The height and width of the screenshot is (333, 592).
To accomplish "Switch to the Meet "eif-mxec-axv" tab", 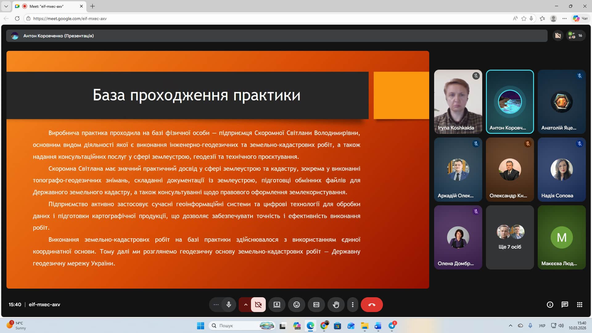I will coord(46,6).
